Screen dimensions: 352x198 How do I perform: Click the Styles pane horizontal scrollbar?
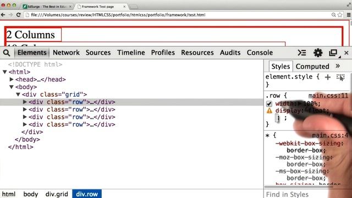click(299, 186)
